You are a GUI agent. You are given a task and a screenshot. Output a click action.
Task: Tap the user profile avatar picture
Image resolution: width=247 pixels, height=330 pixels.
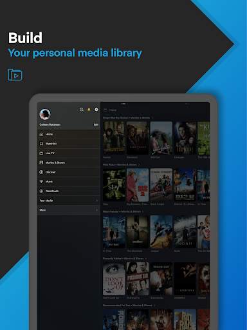click(45, 114)
